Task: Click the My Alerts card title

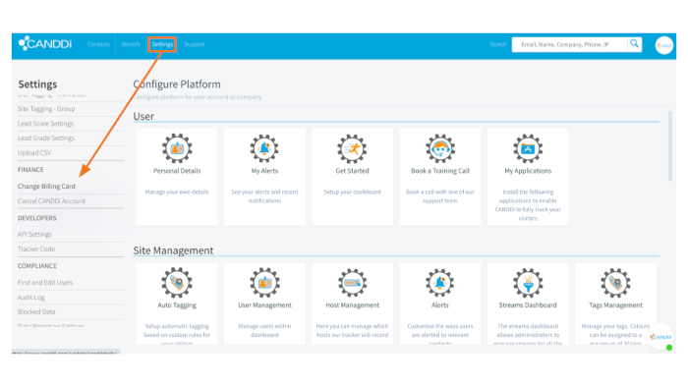Action: click(x=264, y=171)
